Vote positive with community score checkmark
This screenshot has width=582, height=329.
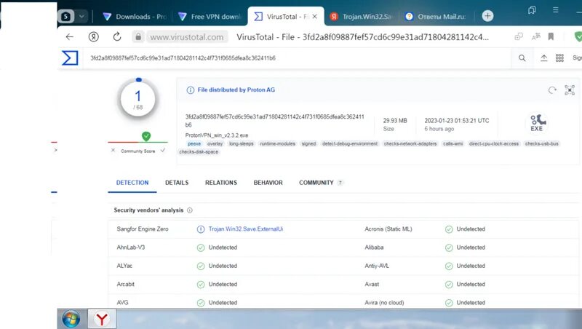tap(162, 151)
